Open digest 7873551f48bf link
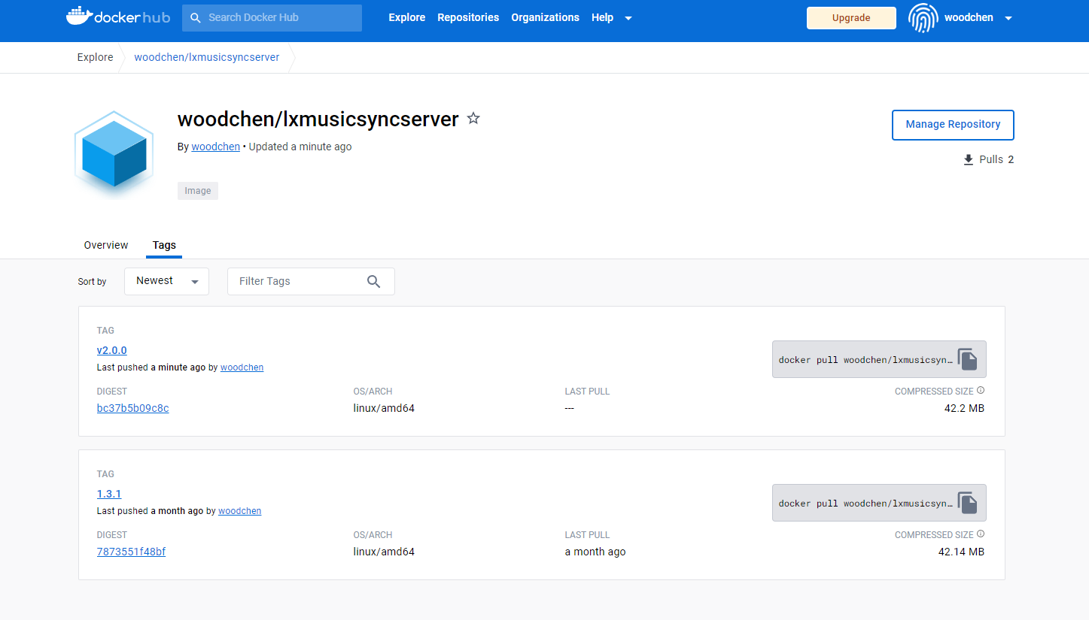The width and height of the screenshot is (1089, 620). tap(132, 552)
